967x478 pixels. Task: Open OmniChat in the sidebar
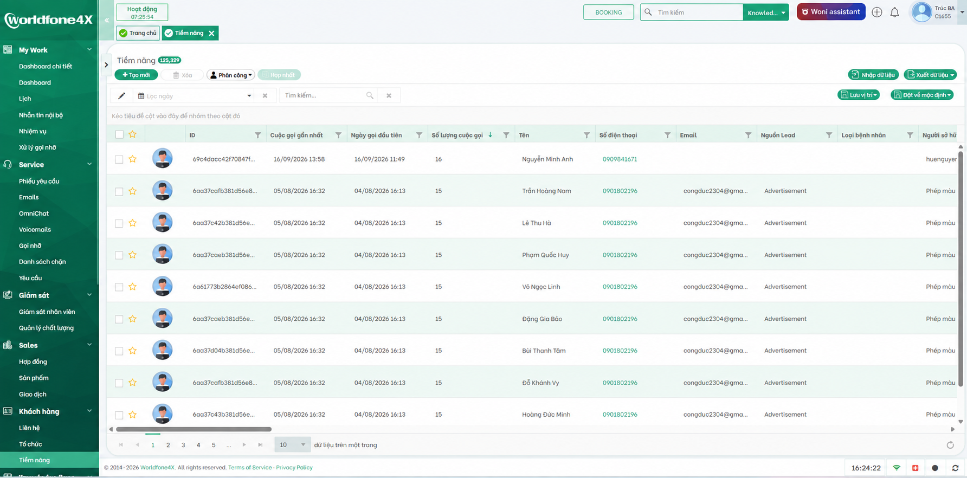[x=34, y=214]
